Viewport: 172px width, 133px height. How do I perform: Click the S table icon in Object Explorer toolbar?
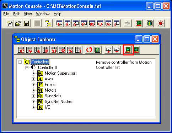[x=29, y=50]
